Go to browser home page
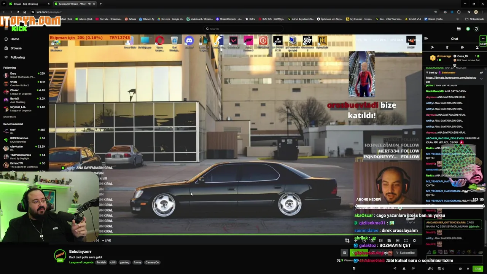 point(25,12)
